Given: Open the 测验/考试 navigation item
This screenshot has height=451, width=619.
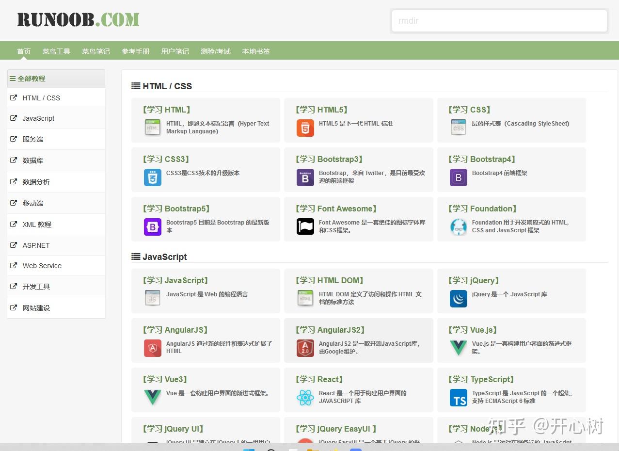Looking at the screenshot, I should 216,51.
